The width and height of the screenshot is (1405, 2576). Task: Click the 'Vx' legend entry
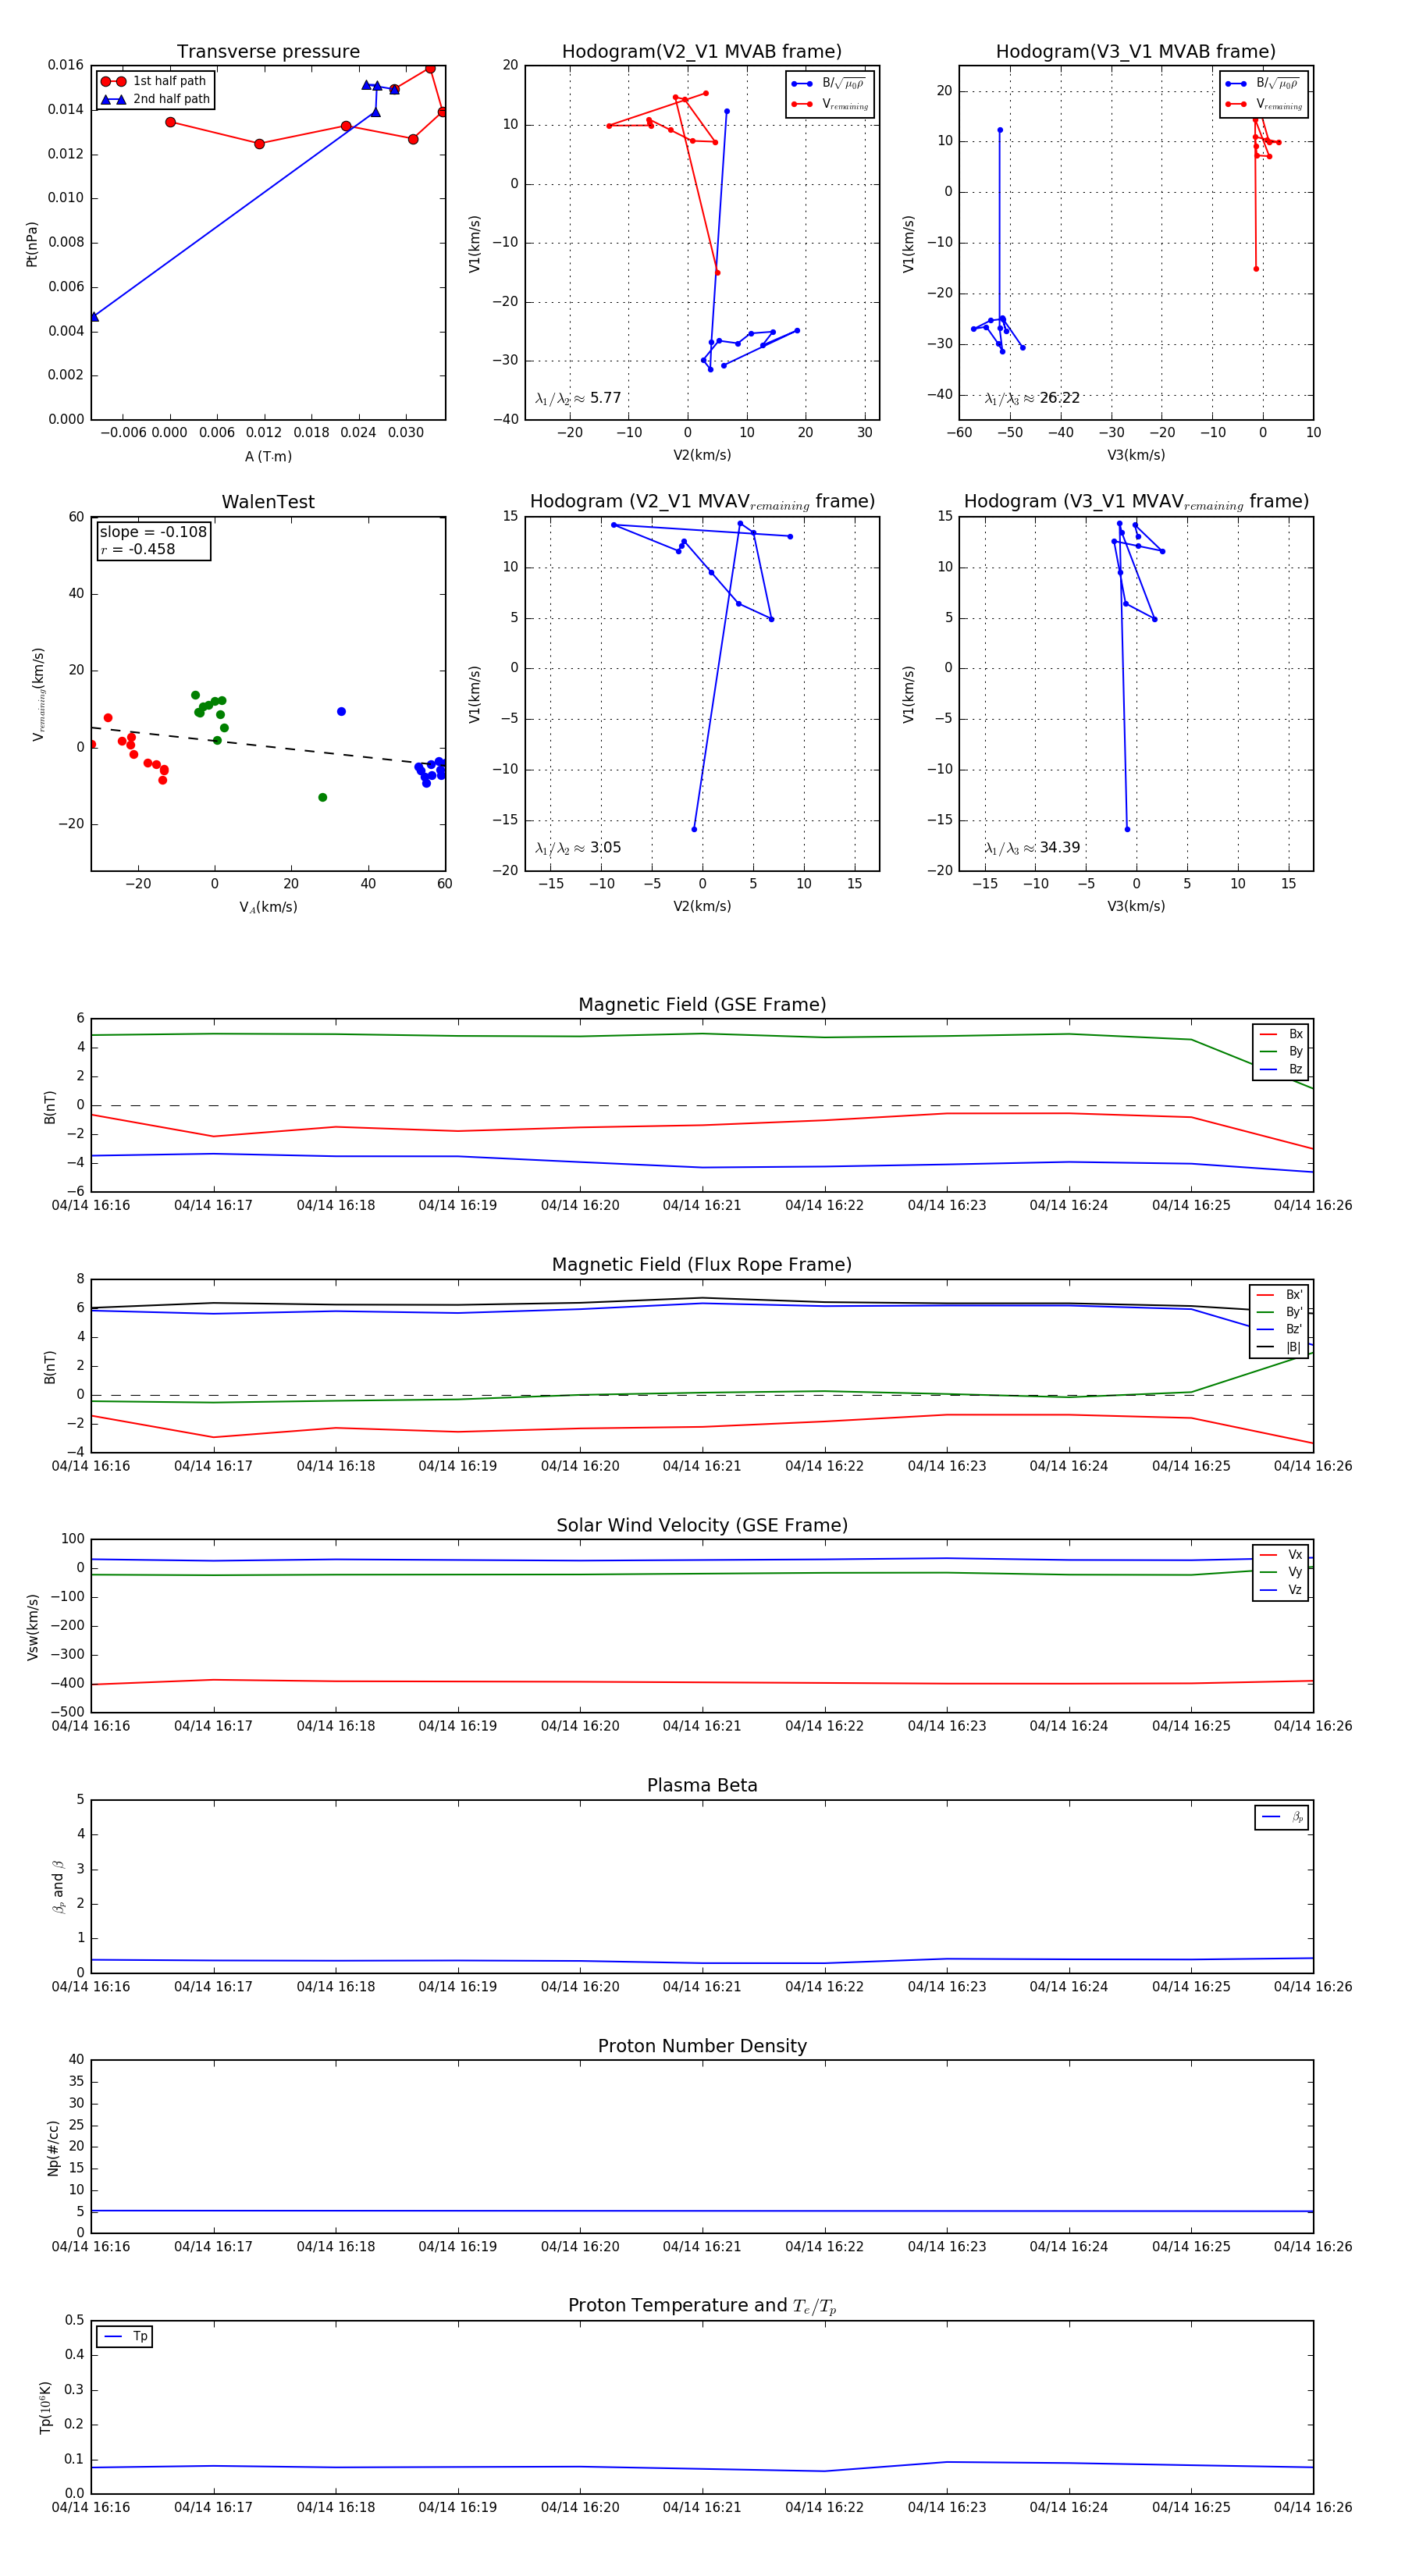point(1281,1554)
